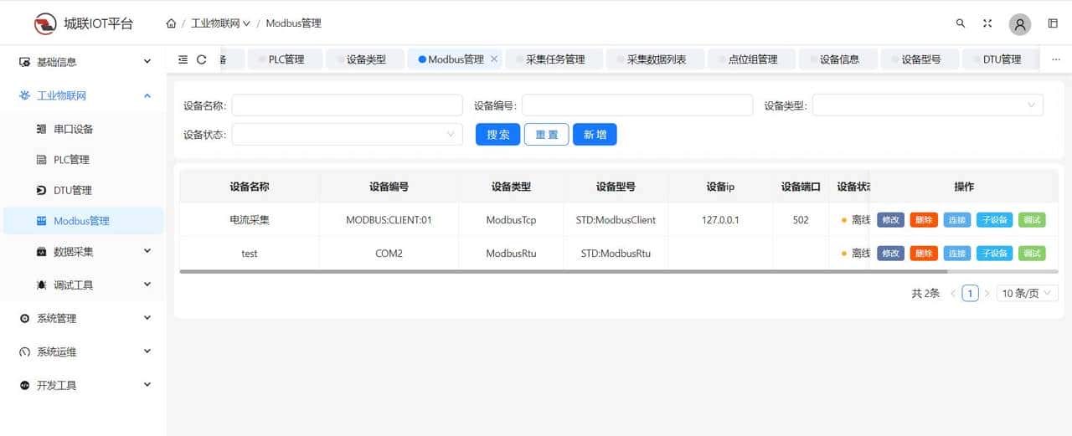Click the 城联IOT平台 logo icon
Viewport: 1072px width, 436px height.
pyautogui.click(x=45, y=23)
